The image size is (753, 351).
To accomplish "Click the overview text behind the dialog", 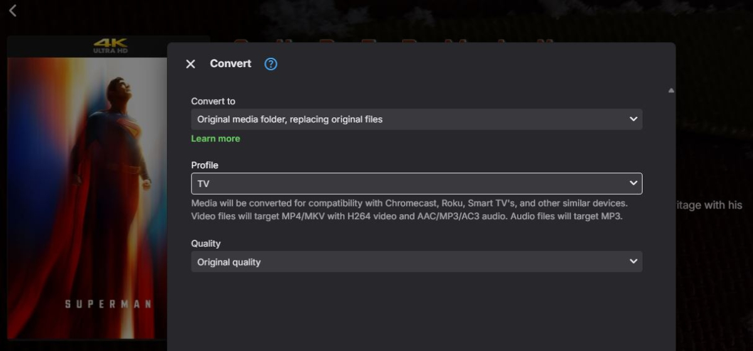I will click(710, 205).
